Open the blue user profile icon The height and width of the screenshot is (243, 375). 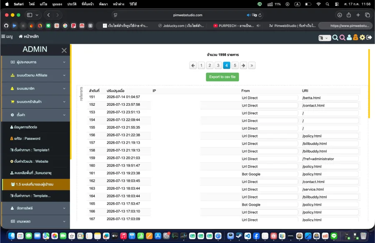pyautogui.click(x=349, y=37)
